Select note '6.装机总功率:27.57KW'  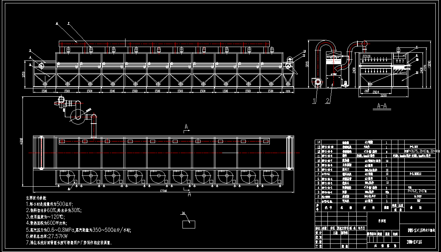click(47, 236)
